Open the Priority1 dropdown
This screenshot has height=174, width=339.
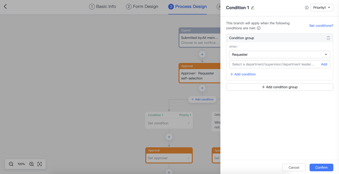point(322,8)
